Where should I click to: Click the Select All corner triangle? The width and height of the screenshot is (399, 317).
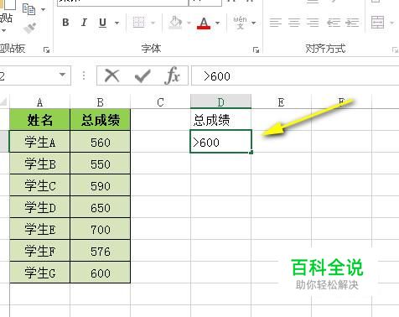4,101
